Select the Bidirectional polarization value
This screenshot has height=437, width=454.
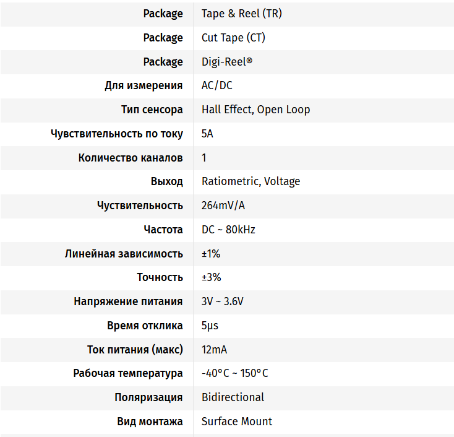pos(233,397)
